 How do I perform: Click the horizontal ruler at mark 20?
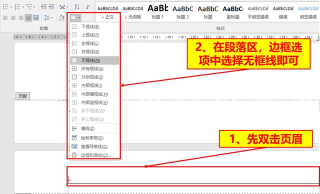[x=194, y=37]
